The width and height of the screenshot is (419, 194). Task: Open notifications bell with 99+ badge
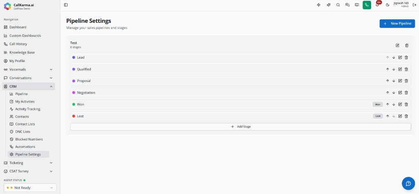click(x=377, y=5)
